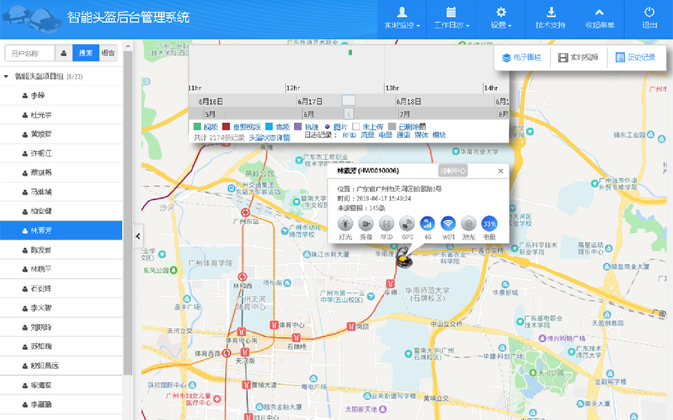Click the 33% battery level icon
Screen dimensions: 673x420
click(489, 223)
